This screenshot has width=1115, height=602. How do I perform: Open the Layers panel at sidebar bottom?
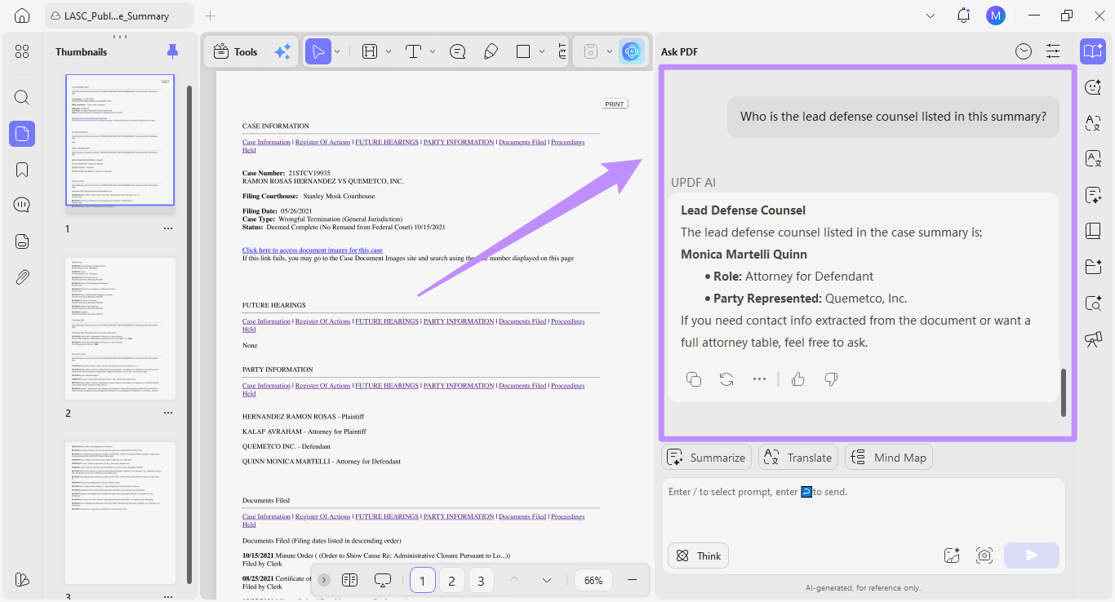22,579
